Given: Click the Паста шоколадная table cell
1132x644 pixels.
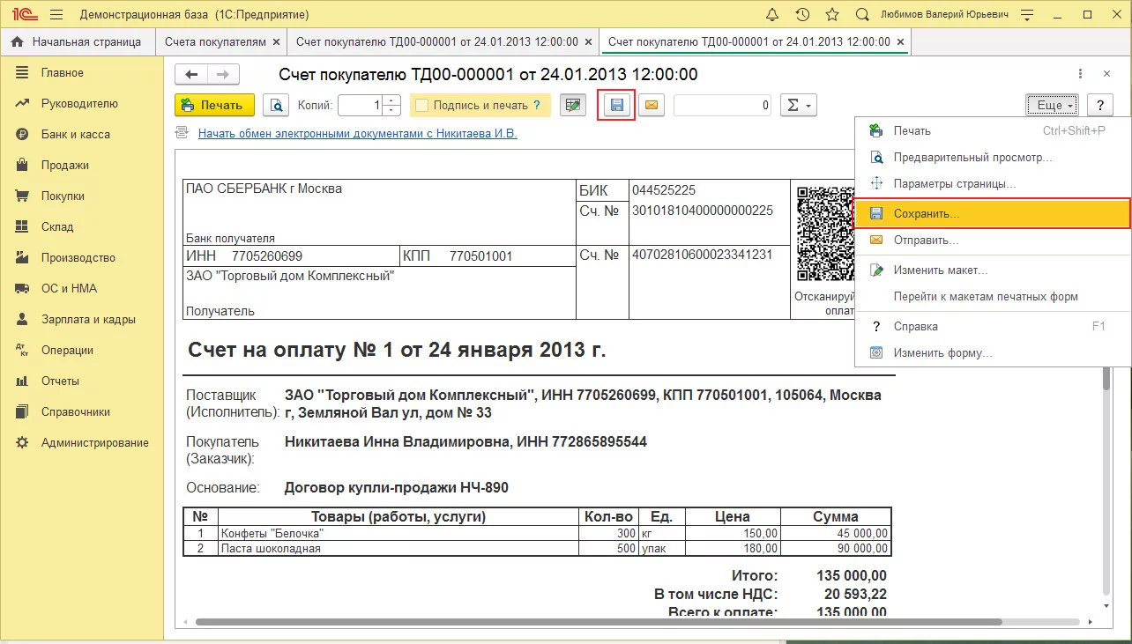Looking at the screenshot, I should tap(397, 548).
